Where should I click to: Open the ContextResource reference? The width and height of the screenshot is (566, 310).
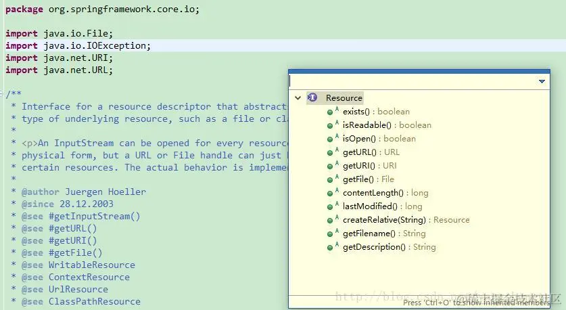[x=89, y=277]
